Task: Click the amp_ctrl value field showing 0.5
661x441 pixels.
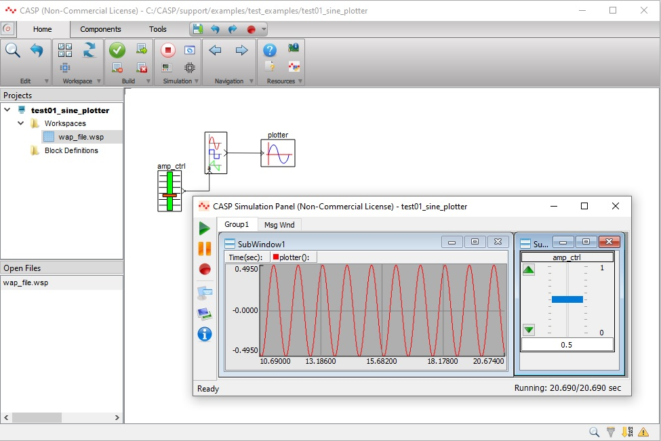Action: pos(567,345)
